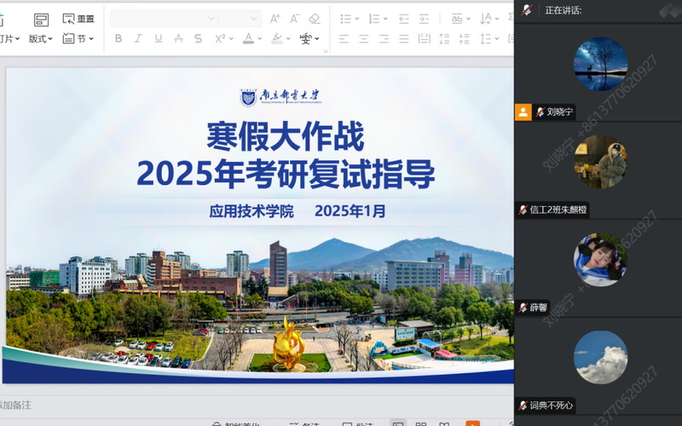Click the increase font size icon
The image size is (682, 426).
pyautogui.click(x=275, y=18)
